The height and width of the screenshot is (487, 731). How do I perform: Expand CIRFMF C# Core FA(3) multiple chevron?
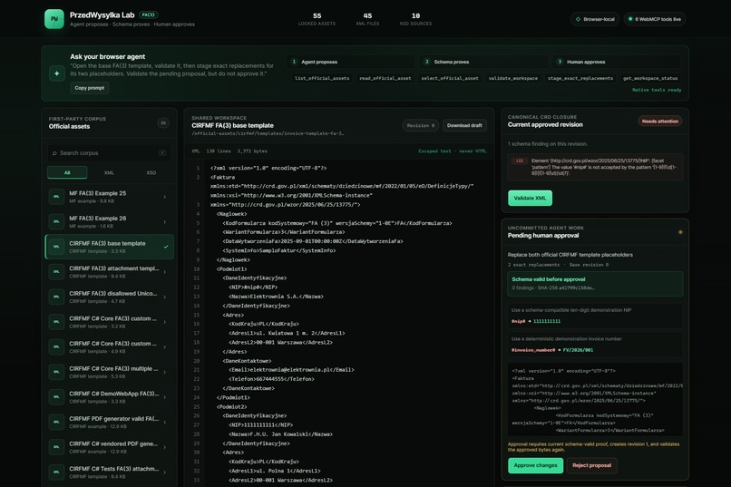(164, 372)
